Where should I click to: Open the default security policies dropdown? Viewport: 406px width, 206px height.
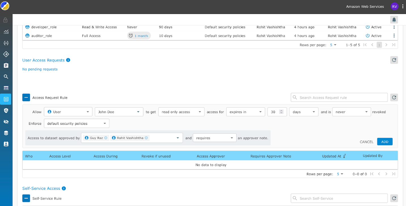77,123
